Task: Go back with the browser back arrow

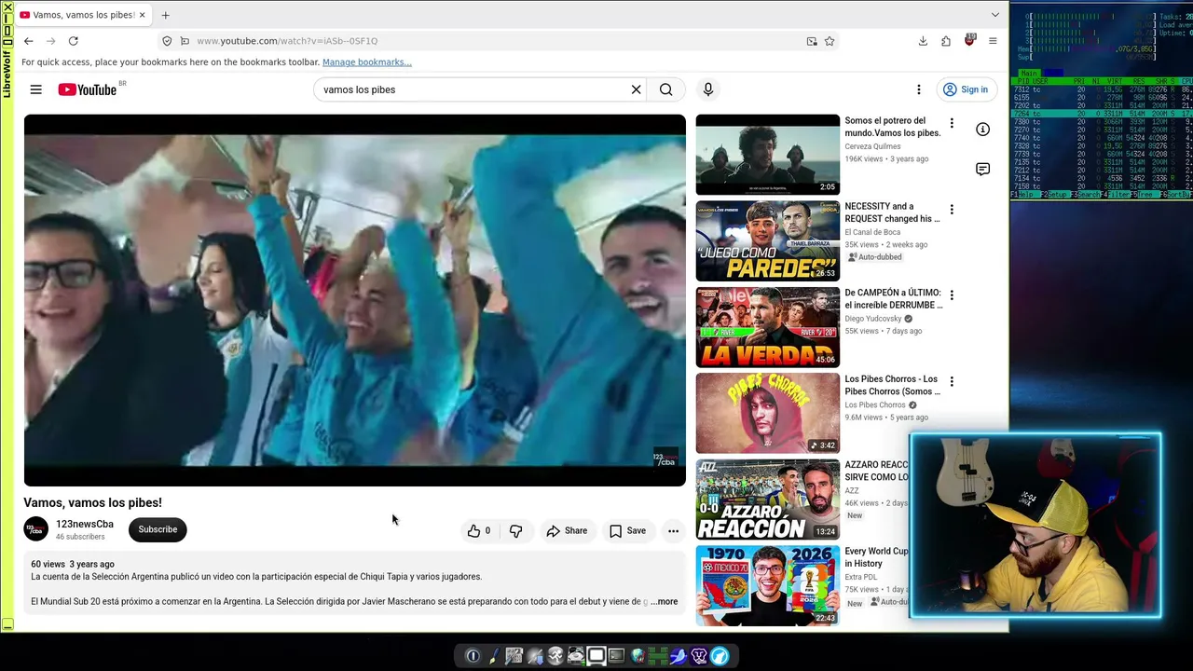Action: [29, 41]
